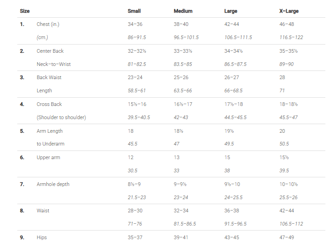The width and height of the screenshot is (329, 246).
Task: Select the X-Large chest cm value 116.5–122
Action: (x=291, y=37)
